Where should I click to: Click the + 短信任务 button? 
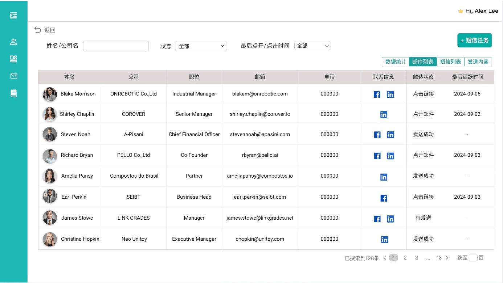tap(474, 40)
